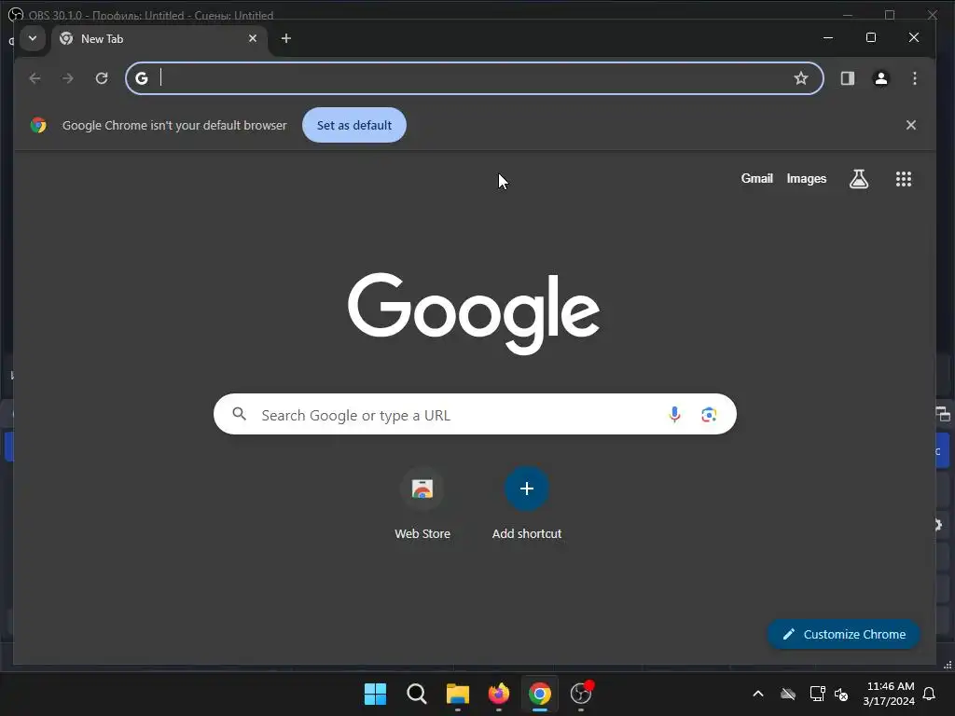
Task: Dismiss the default browser infobar
Action: coord(911,125)
